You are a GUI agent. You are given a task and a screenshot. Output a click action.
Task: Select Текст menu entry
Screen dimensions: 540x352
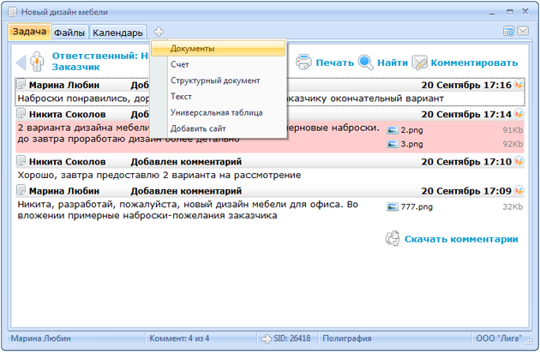218,97
